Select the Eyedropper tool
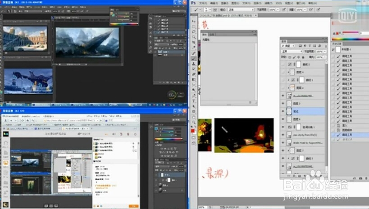The height and width of the screenshot is (209, 369). tap(194, 48)
